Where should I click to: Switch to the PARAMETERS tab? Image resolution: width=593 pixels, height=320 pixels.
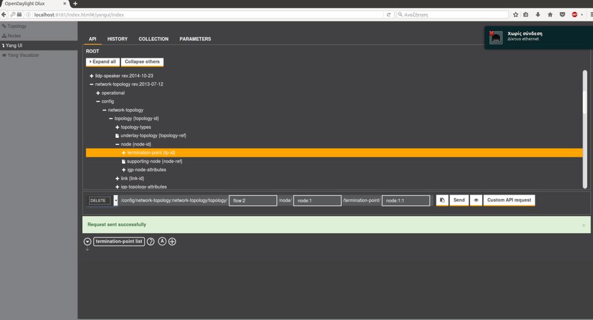coord(195,39)
